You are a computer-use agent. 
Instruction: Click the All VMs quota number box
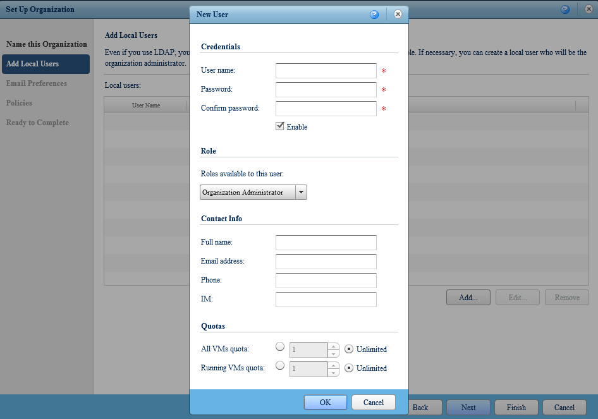[308, 350]
